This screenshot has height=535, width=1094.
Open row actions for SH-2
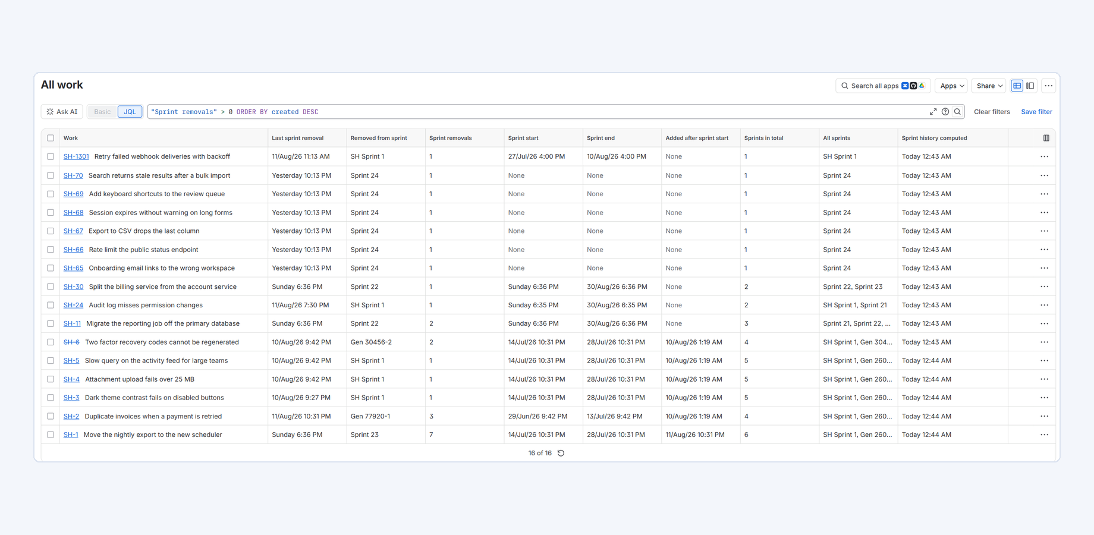point(1045,416)
